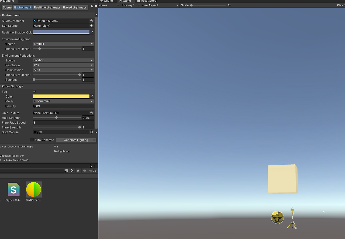Click the Spot Cookie object selector circle

[x=91, y=132]
